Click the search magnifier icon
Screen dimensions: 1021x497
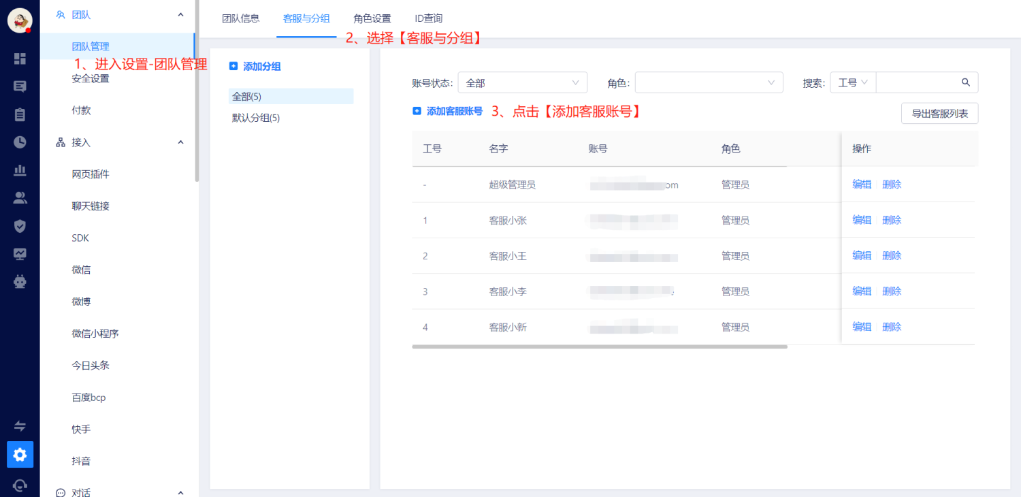pos(966,82)
